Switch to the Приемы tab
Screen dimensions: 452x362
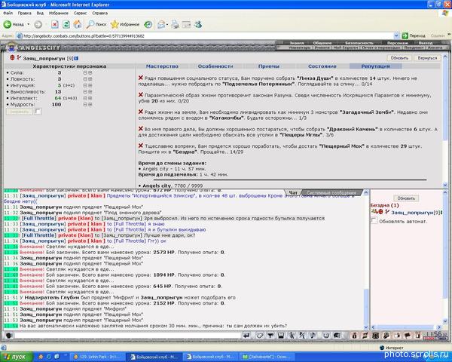point(269,66)
